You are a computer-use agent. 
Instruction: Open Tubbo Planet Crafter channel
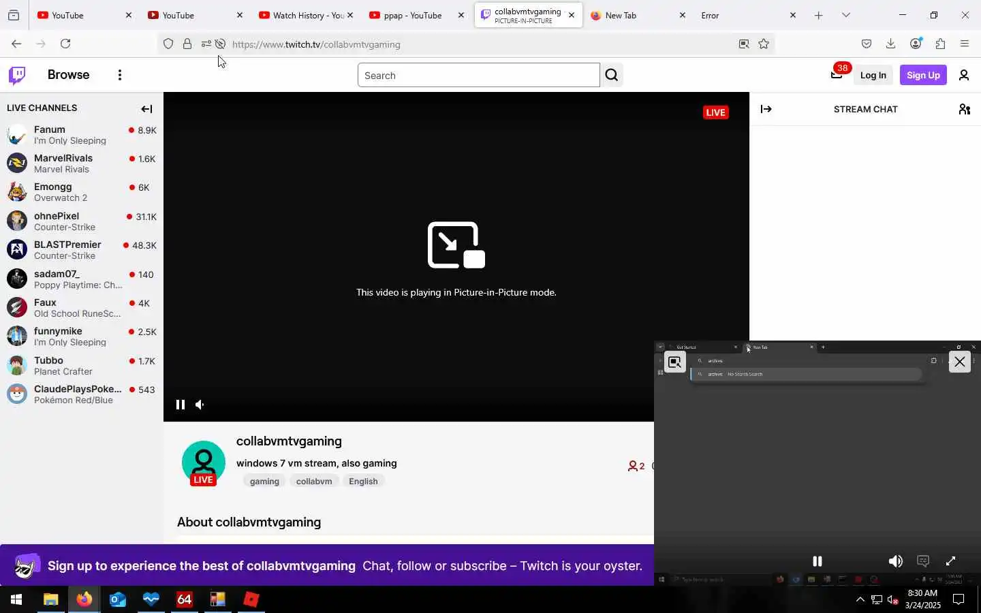coord(82,366)
